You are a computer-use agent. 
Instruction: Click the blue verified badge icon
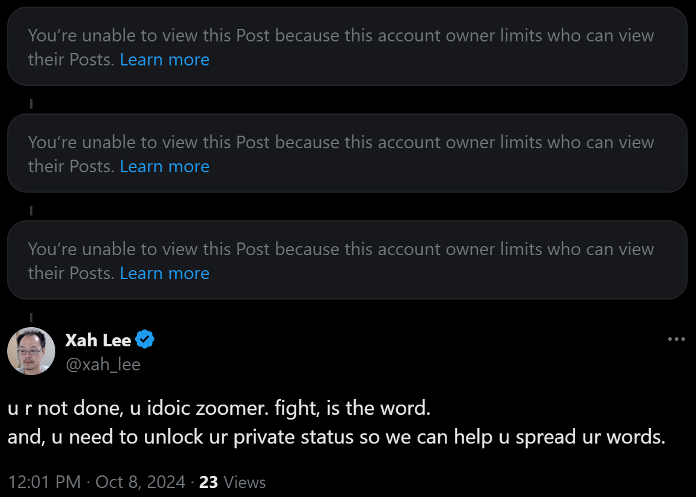[x=145, y=340]
